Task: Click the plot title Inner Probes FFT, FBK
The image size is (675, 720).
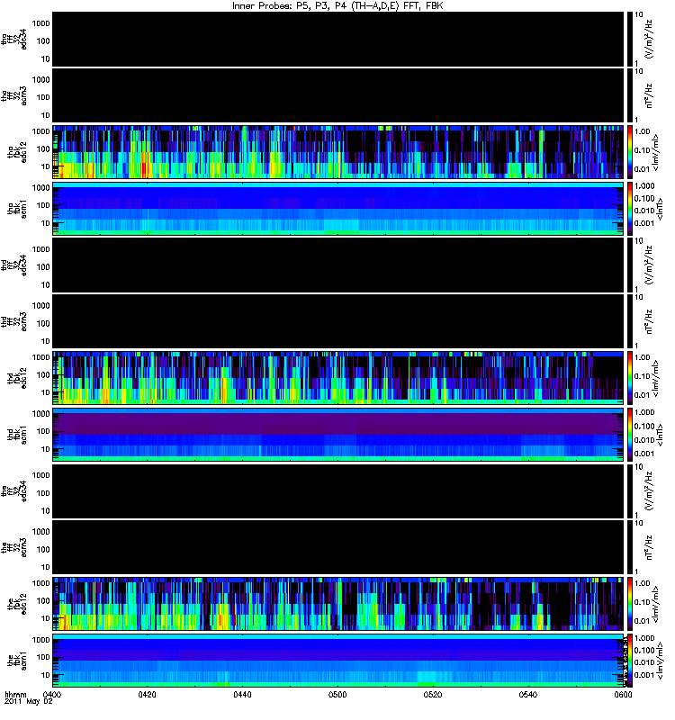Action: 337,6
